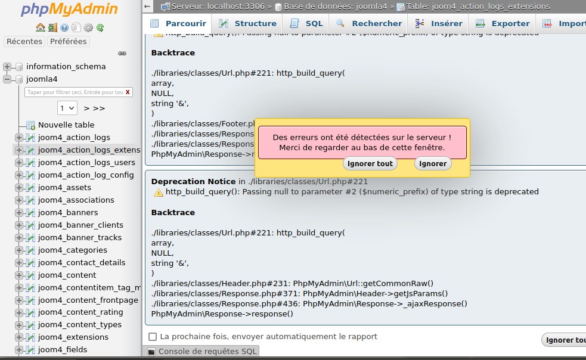Toggle link with main panel chain icon
586x360 pixels.
(122, 54)
